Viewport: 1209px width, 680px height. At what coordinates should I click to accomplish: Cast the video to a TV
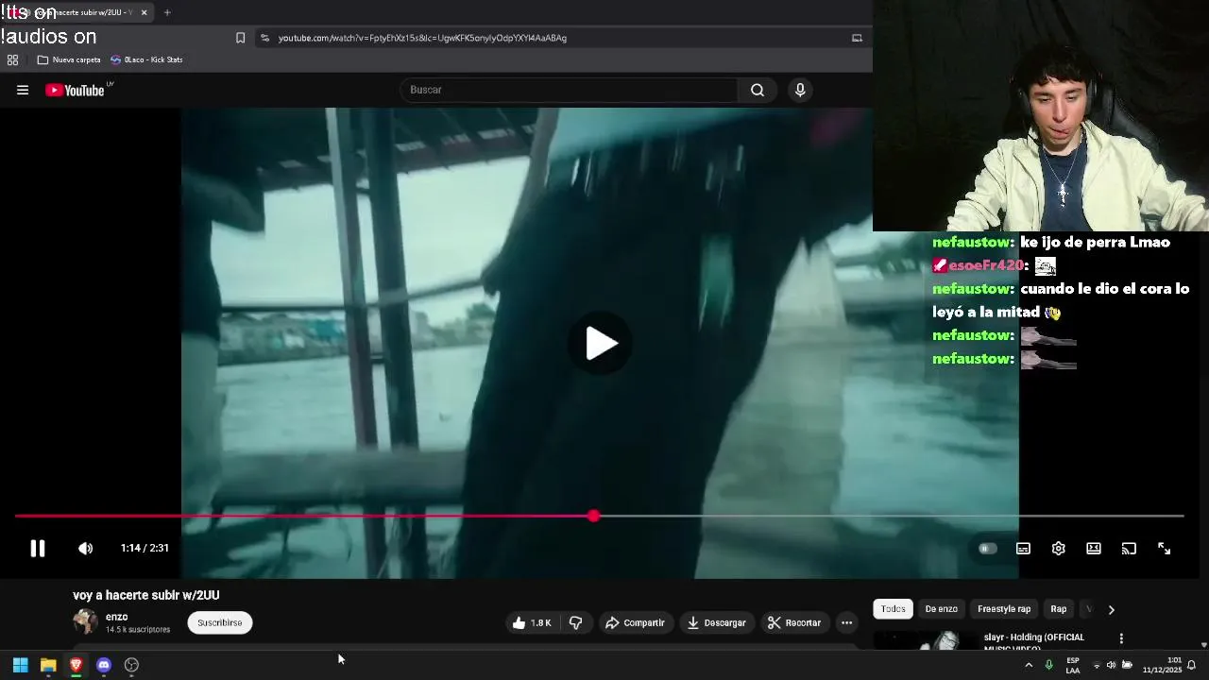tap(1129, 548)
